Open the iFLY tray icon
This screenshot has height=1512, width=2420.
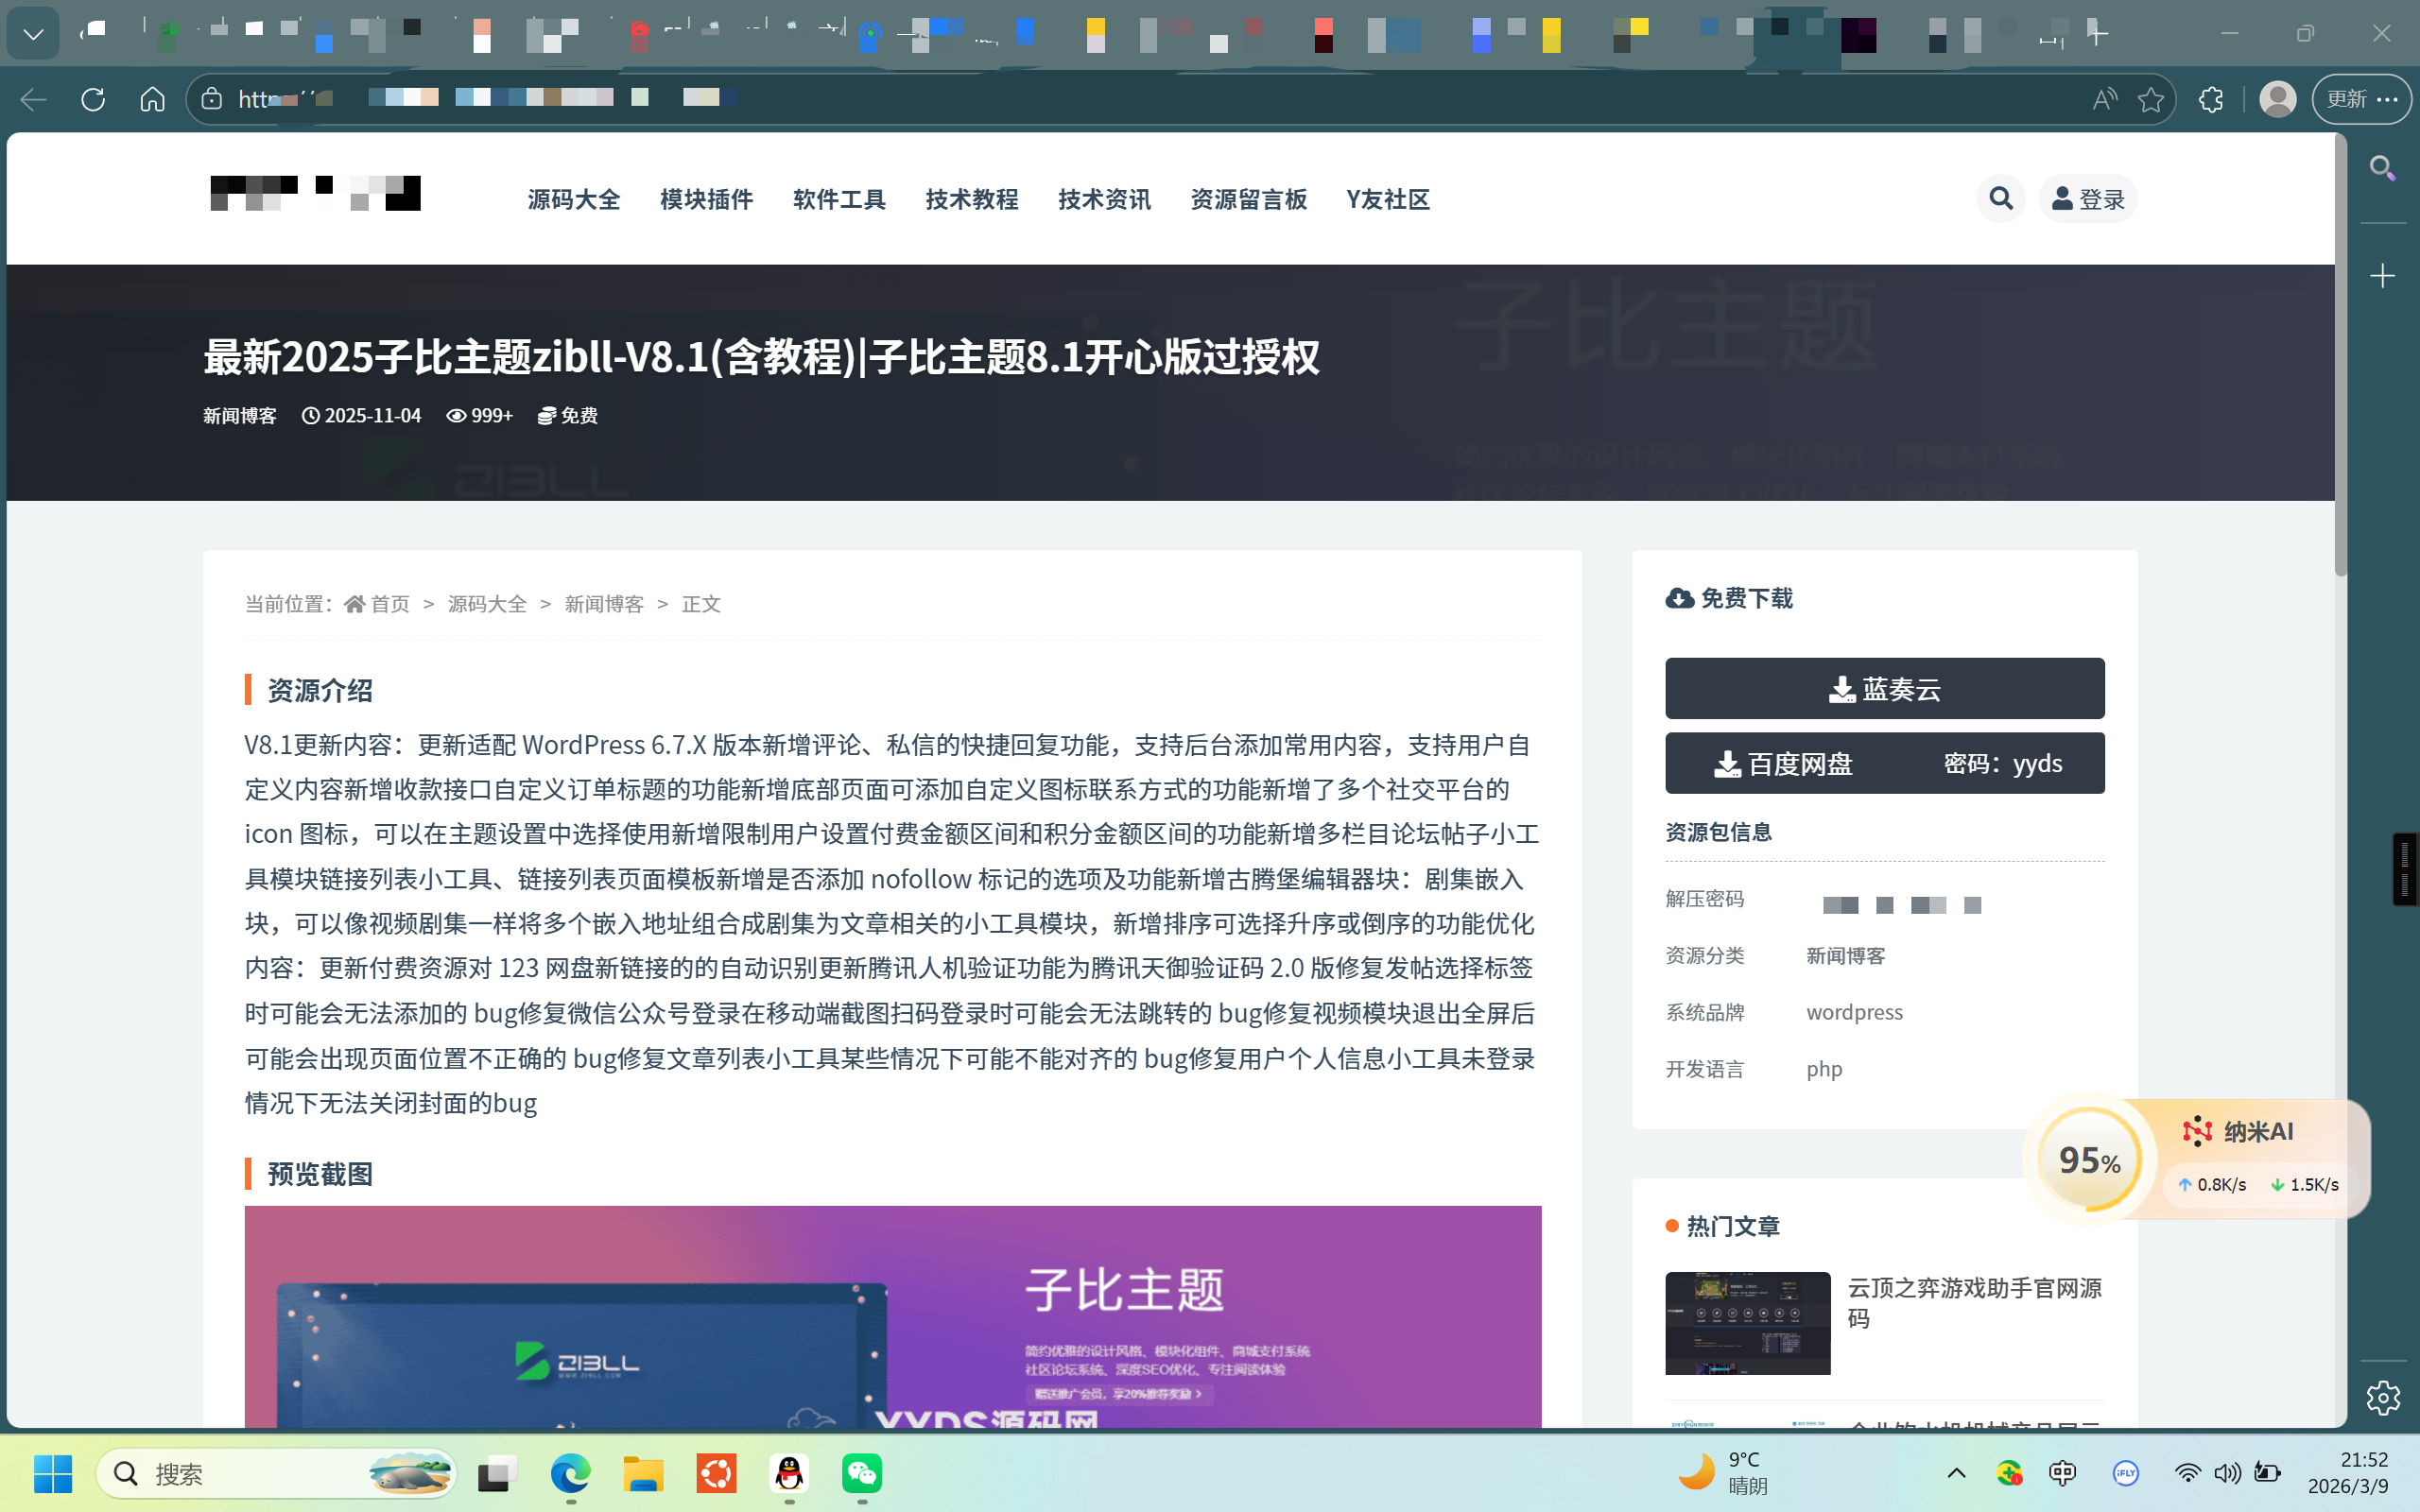pos(2125,1473)
